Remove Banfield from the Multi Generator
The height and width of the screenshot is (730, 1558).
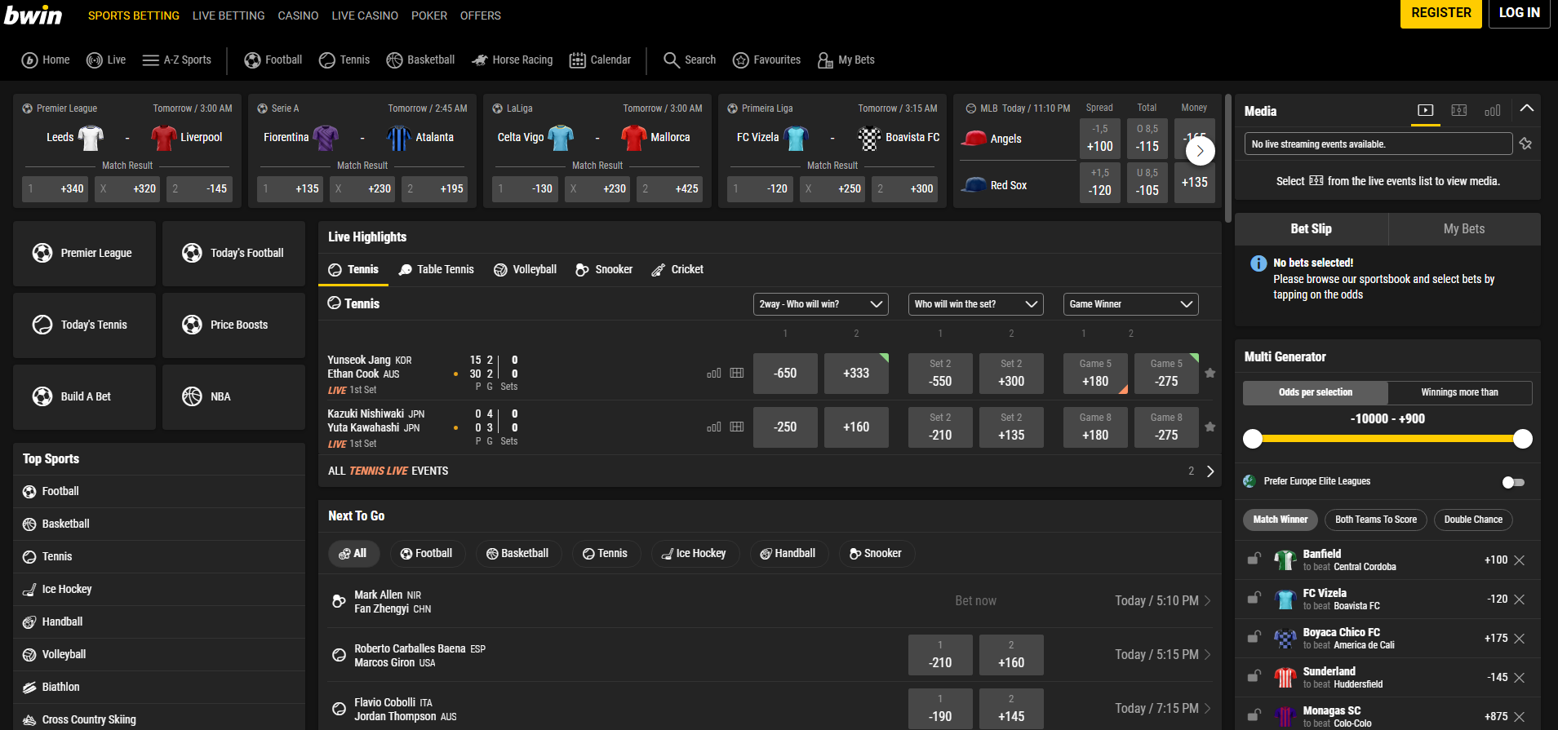click(1520, 560)
